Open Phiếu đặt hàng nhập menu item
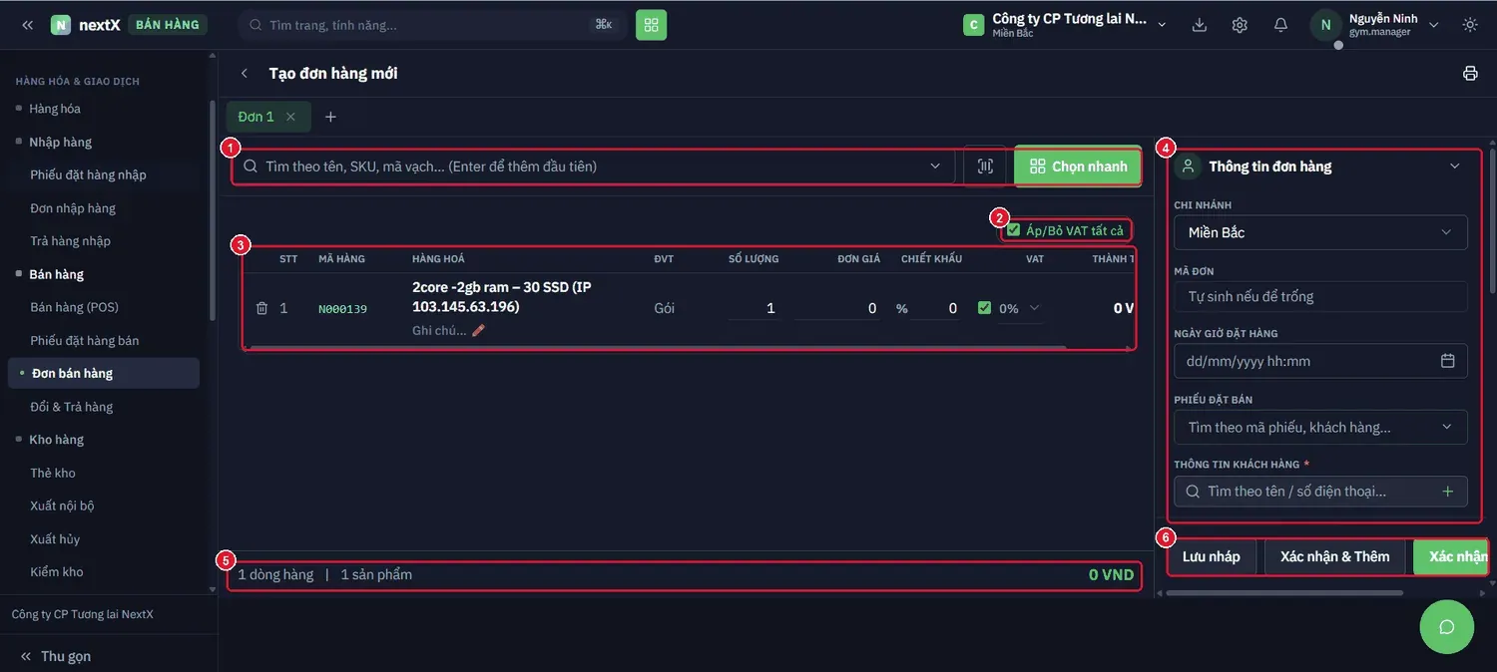Image resolution: width=1497 pixels, height=672 pixels. click(89, 174)
